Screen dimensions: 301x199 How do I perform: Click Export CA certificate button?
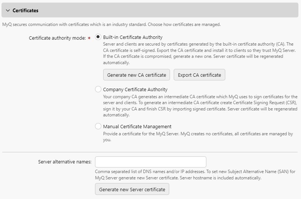[x=199, y=75]
